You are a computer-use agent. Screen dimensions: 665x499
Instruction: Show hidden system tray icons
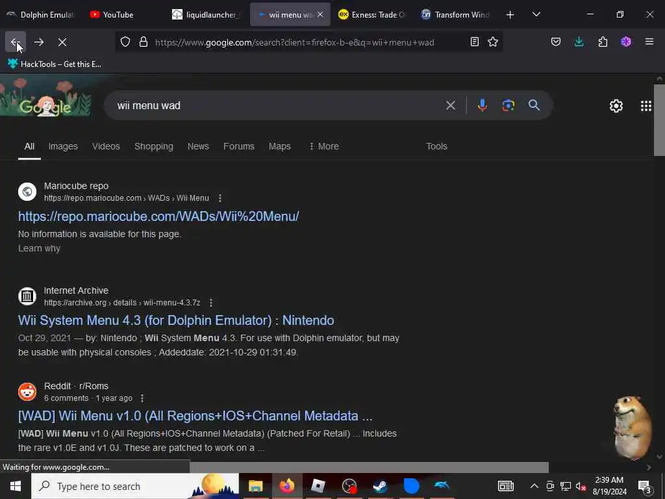(x=534, y=486)
